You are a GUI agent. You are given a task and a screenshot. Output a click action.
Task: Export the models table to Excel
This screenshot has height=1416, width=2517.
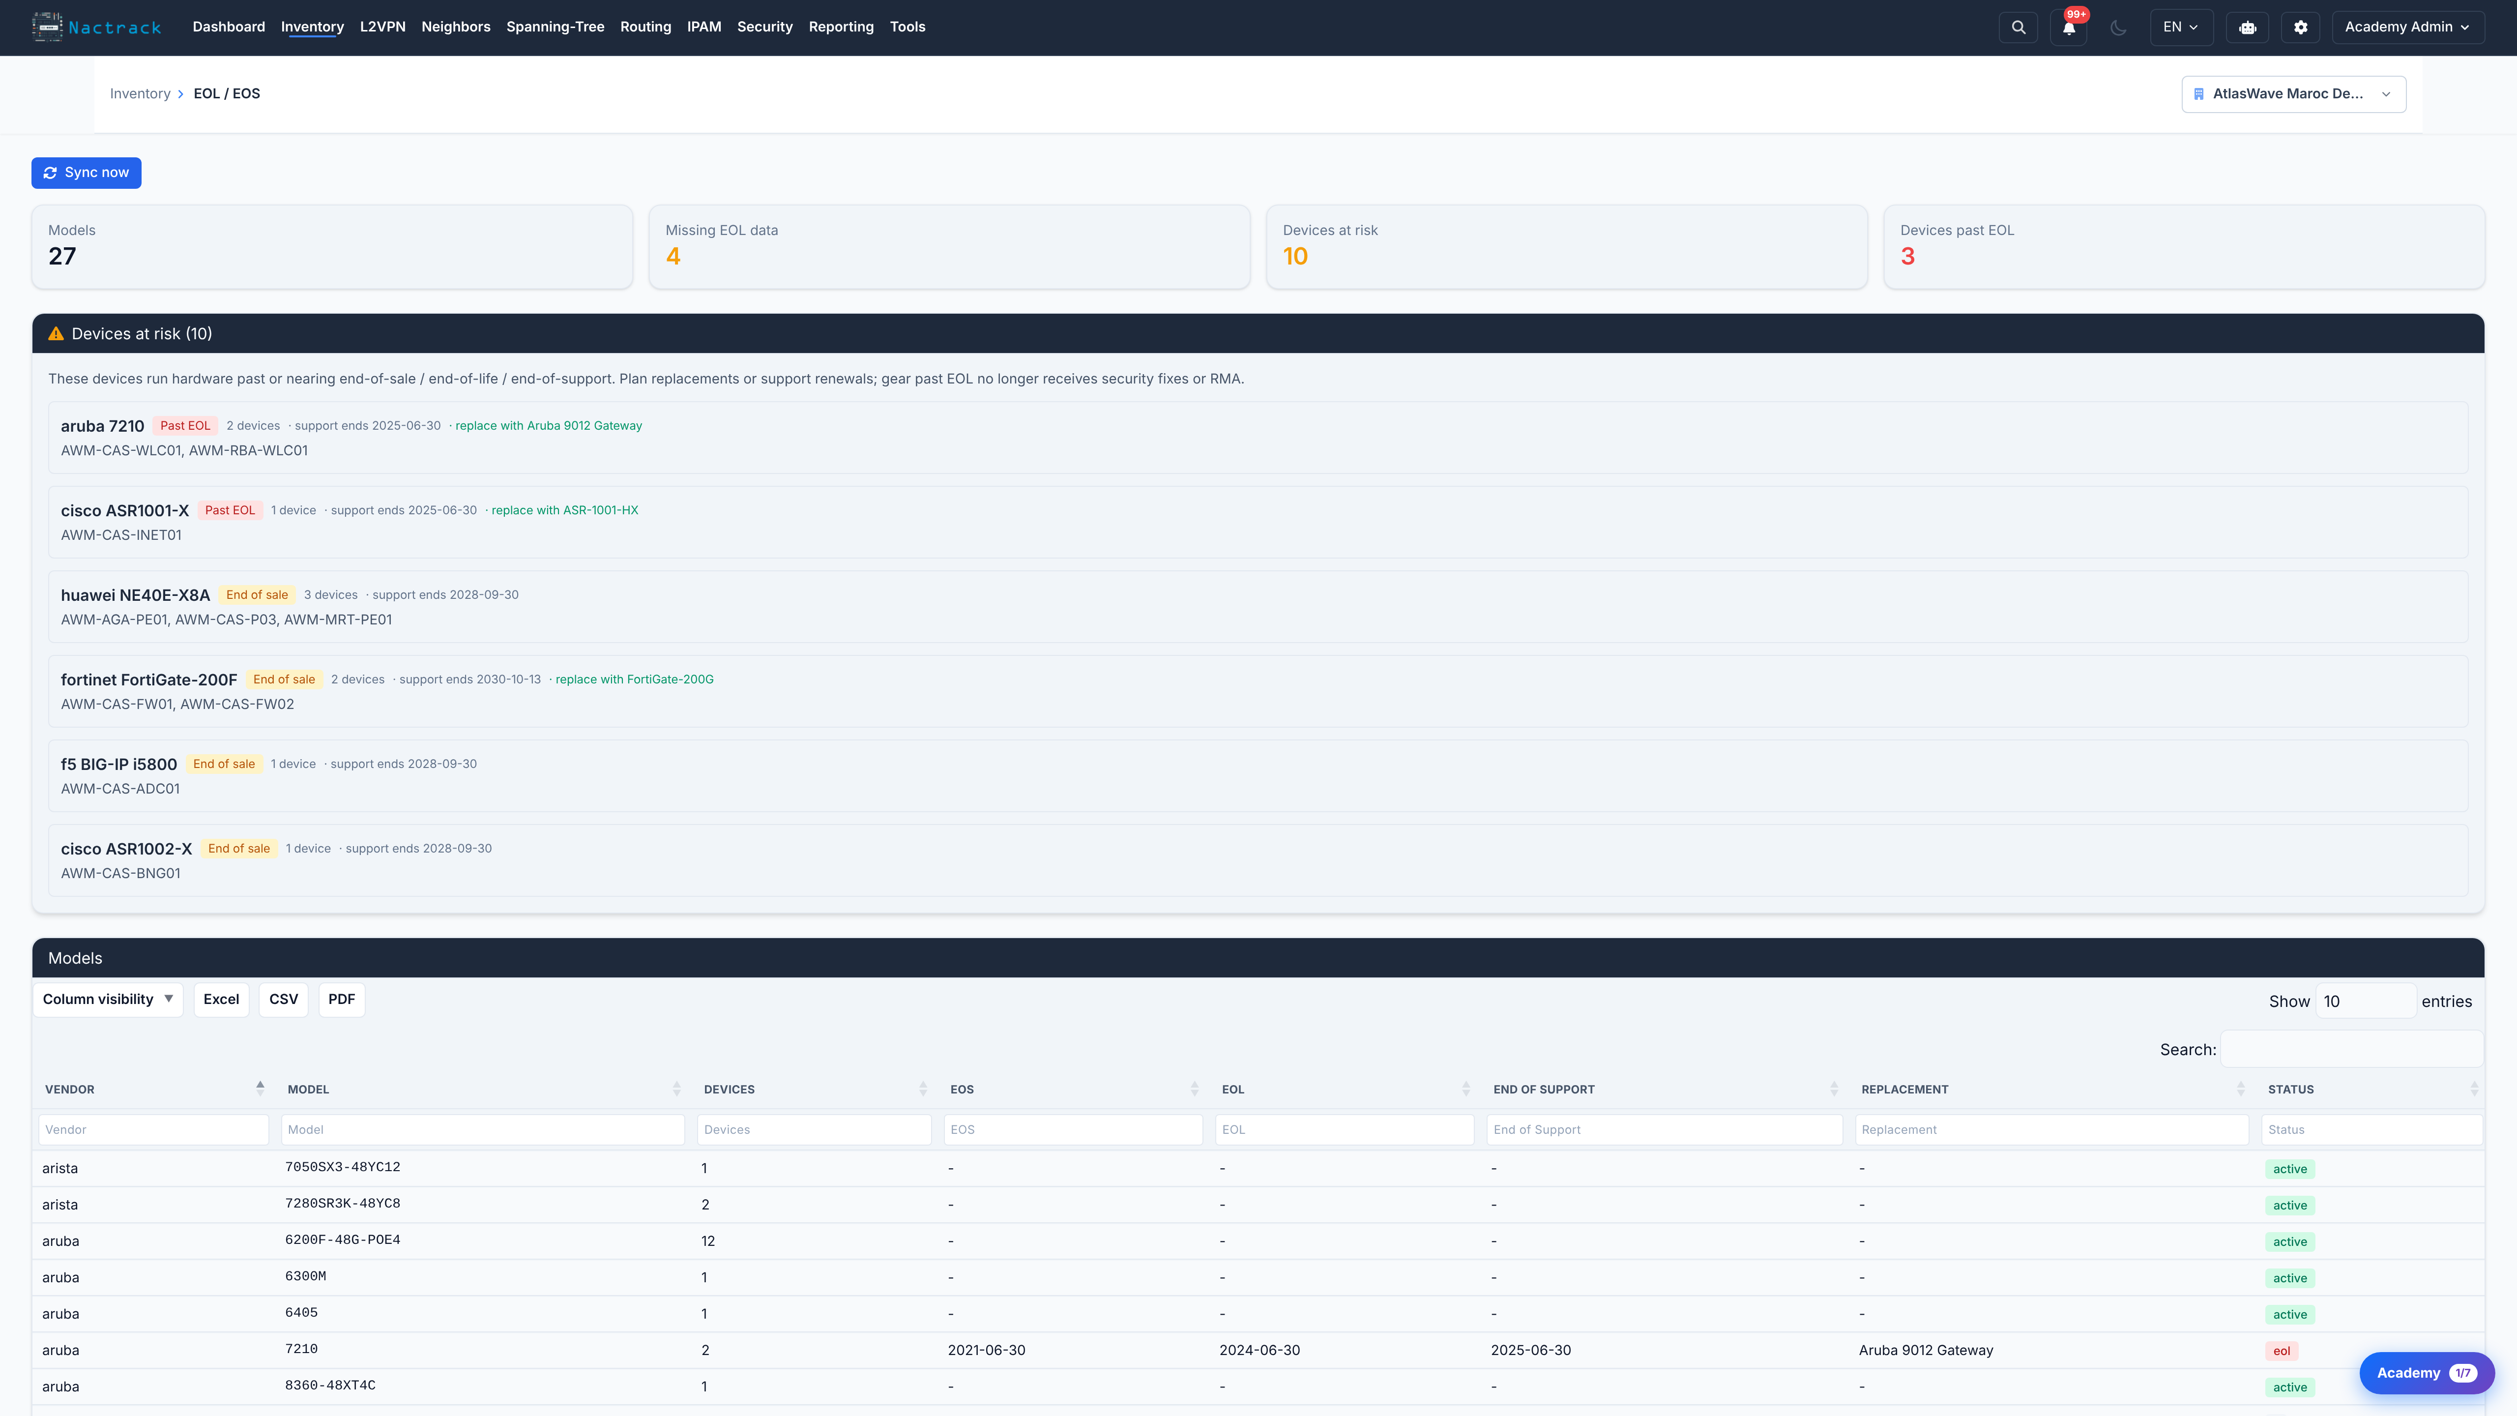(221, 999)
